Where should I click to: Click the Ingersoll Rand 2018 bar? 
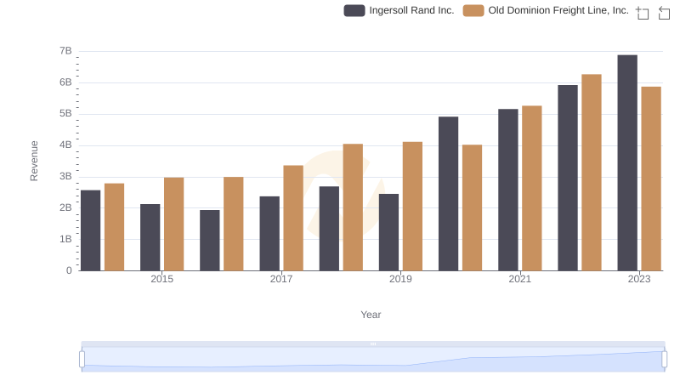329,229
